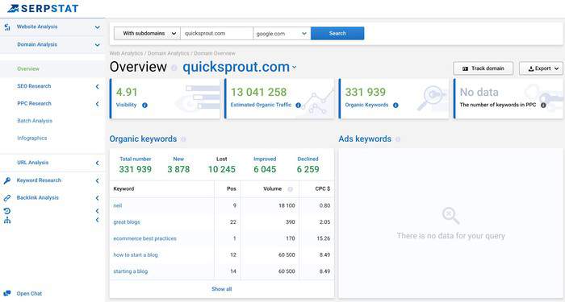
Task: Expand the Backlink Analysis section
Action: [98, 198]
